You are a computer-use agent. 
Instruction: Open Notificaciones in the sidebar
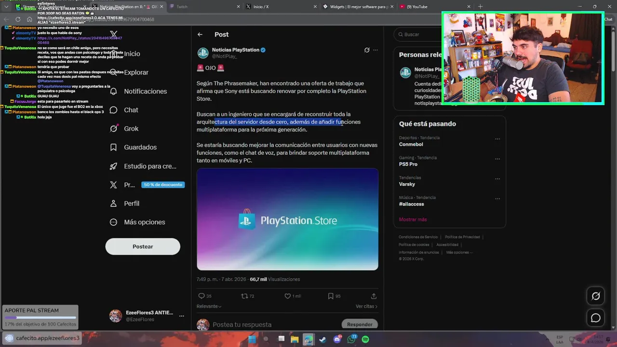tap(139, 91)
